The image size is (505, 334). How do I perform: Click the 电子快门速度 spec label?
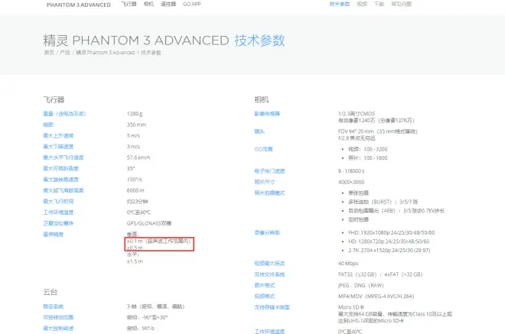(269, 171)
